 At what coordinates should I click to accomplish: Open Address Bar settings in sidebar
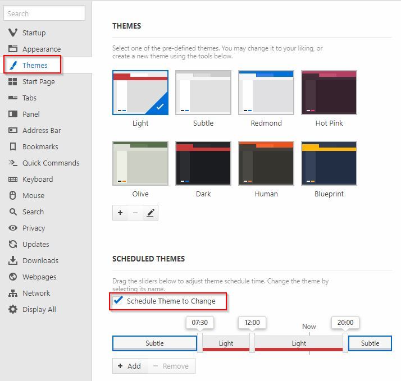point(42,130)
